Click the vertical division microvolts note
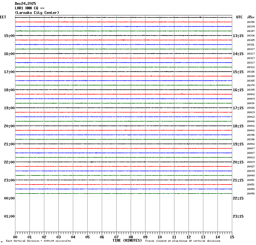 38,241
